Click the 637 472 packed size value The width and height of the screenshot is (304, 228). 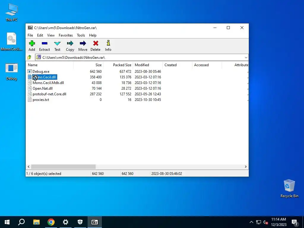(126, 72)
